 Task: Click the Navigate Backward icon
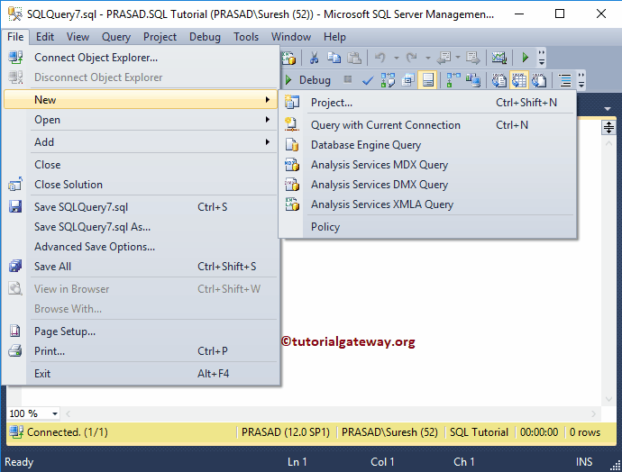[x=444, y=58]
